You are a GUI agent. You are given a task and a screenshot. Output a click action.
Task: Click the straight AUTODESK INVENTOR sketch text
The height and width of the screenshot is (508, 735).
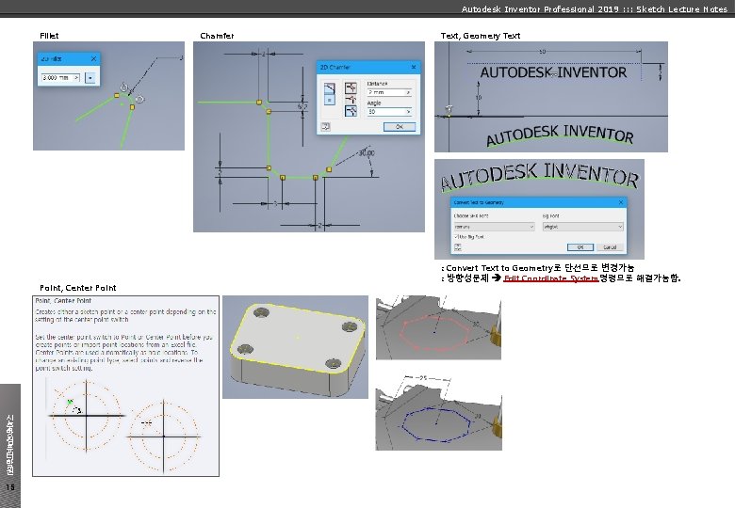click(x=553, y=72)
